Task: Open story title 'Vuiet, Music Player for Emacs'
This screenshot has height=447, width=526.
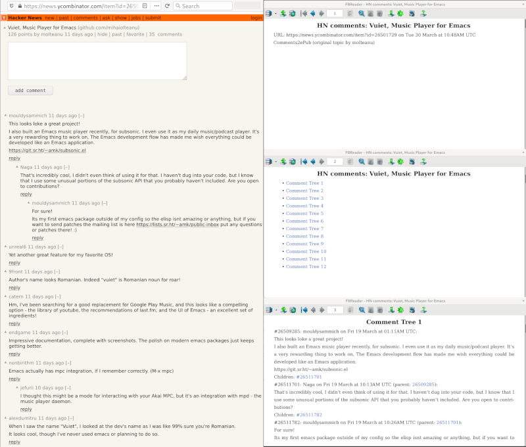Action: click(x=42, y=28)
